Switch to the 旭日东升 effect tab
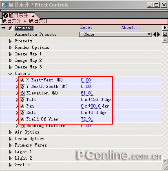 19,15
